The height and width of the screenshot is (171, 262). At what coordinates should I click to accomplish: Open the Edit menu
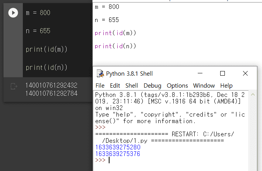coord(115,86)
